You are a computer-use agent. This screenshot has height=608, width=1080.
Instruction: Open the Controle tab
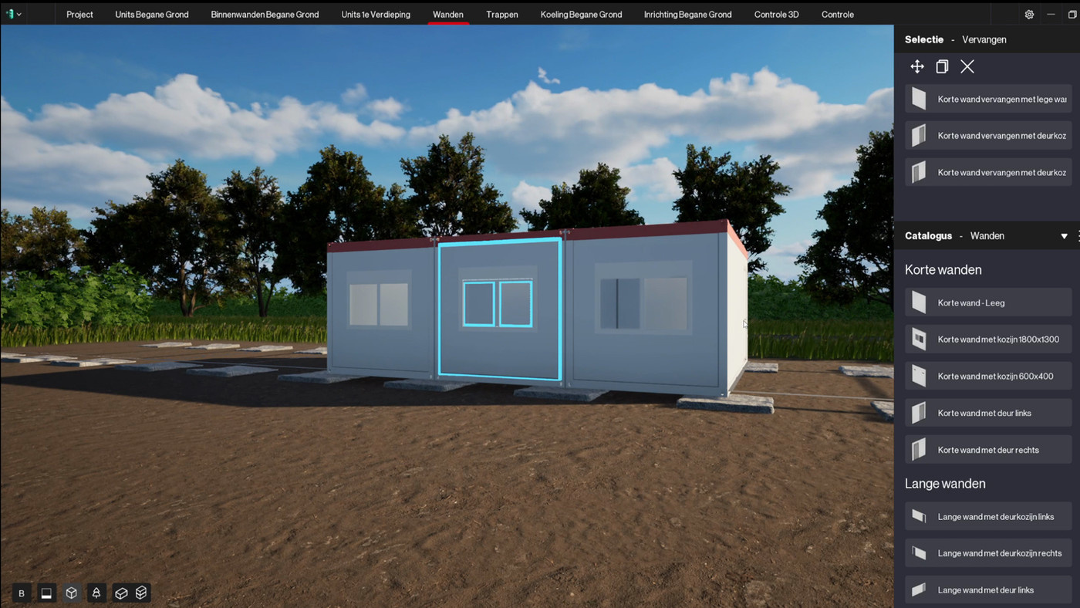(x=838, y=15)
